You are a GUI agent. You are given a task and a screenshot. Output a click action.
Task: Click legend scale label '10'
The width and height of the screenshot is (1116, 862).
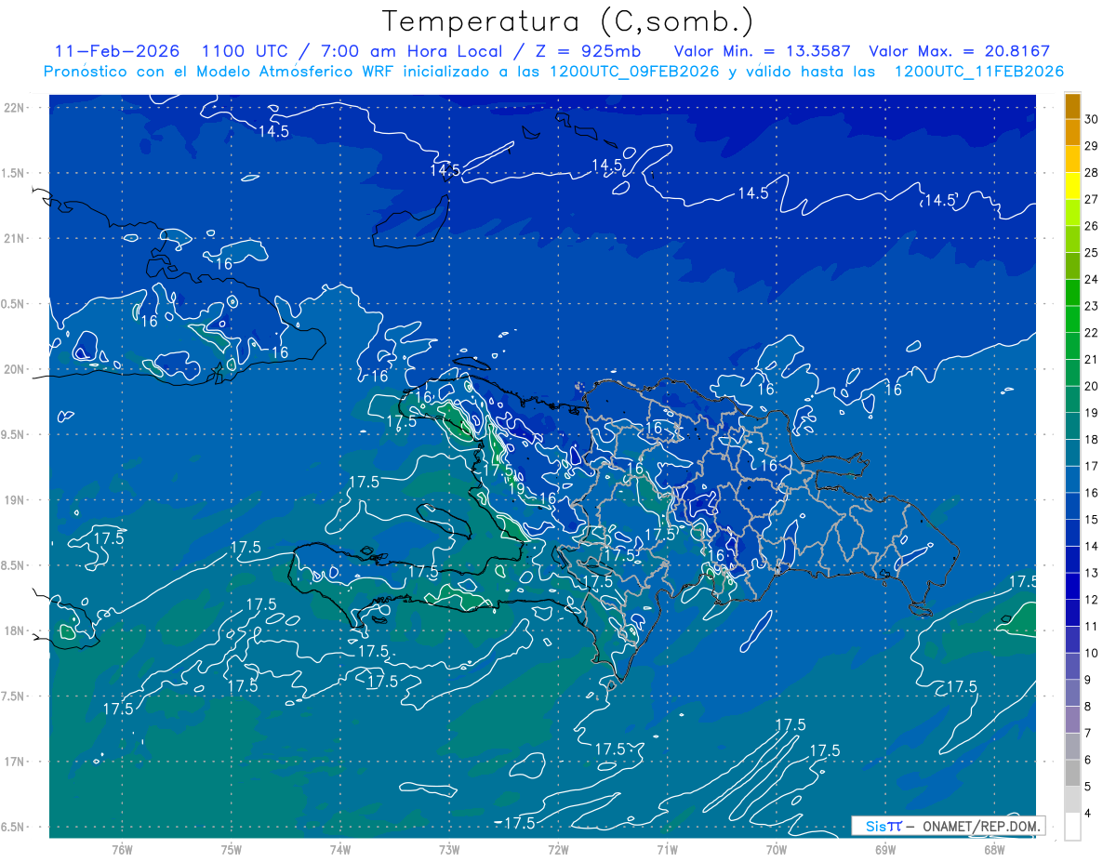click(1091, 654)
